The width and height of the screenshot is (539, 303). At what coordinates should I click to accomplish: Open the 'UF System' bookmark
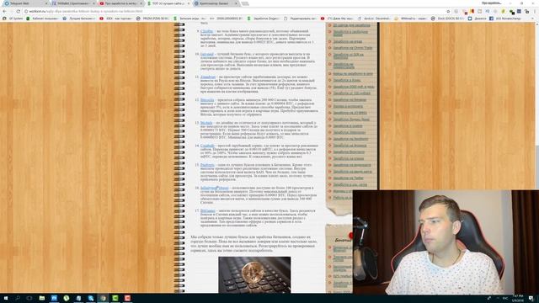[13, 19]
